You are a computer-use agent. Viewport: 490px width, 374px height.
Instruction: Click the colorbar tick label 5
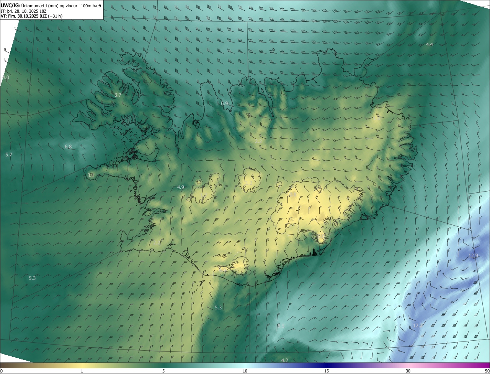click(x=163, y=371)
